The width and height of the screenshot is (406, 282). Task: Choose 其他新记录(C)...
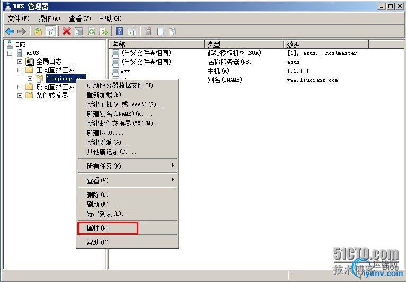(128, 152)
